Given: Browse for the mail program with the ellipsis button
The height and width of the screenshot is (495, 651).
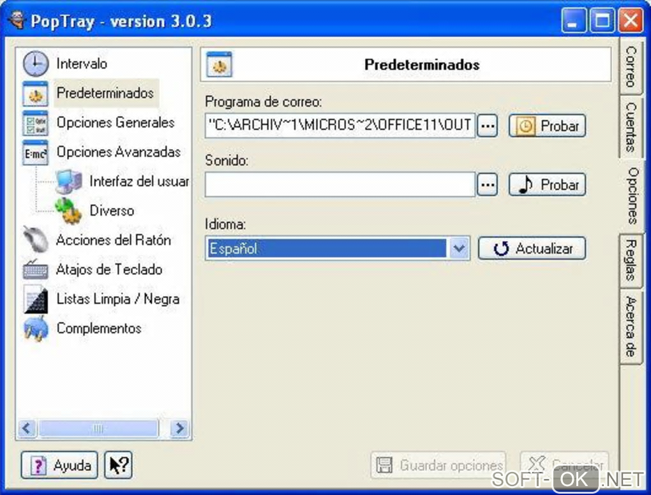Looking at the screenshot, I should [488, 125].
